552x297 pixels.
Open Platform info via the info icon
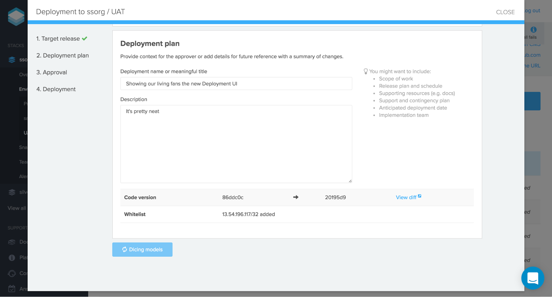tap(12, 258)
